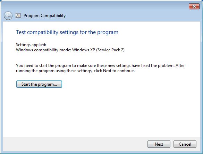
Task: Select the "Test compatibility settings" heading
Action: tap(67, 32)
